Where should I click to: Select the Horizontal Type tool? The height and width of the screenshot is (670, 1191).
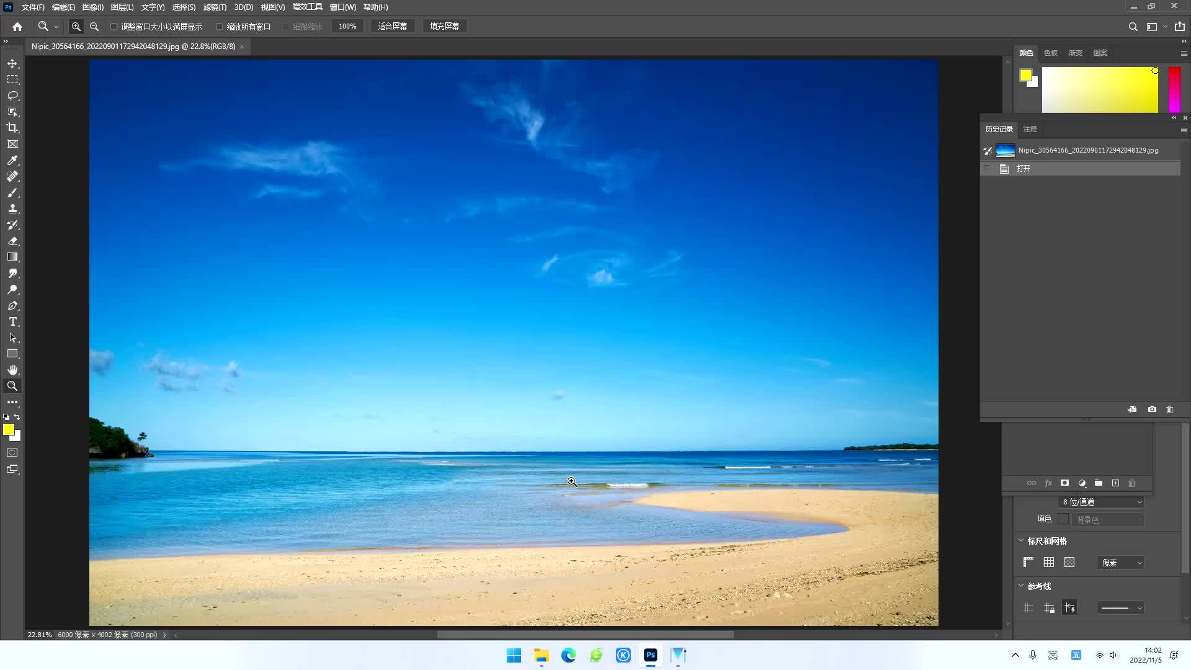pos(12,322)
